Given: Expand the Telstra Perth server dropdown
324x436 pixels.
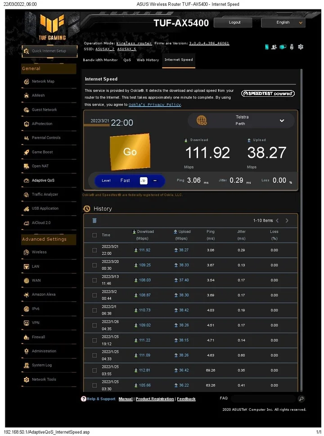Looking at the screenshot, I should pyautogui.click(x=282, y=121).
